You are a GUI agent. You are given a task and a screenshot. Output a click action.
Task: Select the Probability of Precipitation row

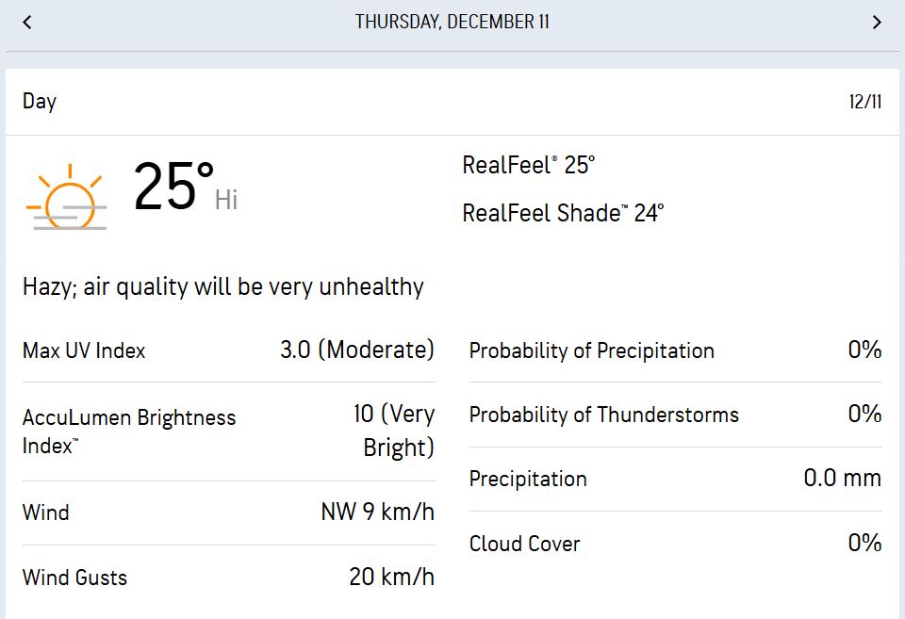coord(675,351)
